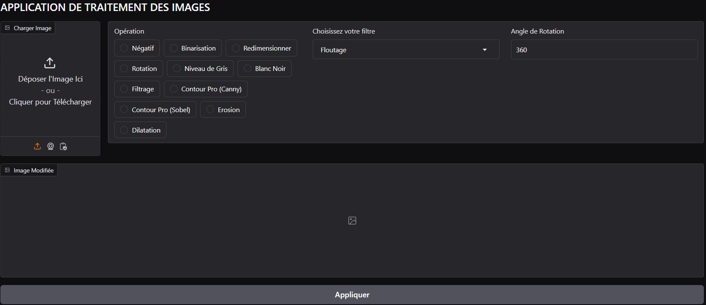Click the Image Modifiée label icon

click(7, 170)
